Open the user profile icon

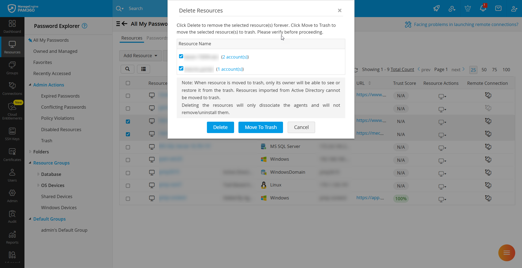(x=514, y=8)
